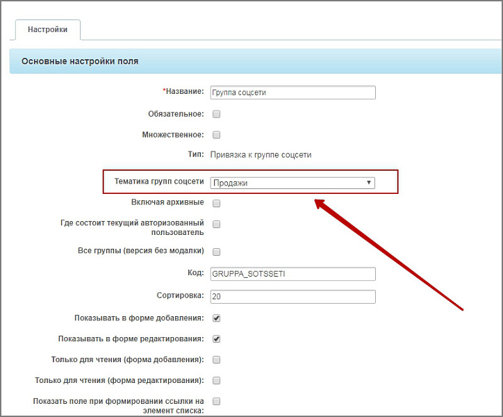Click the *Название: label
This screenshot has width=503, height=417.
(x=183, y=91)
